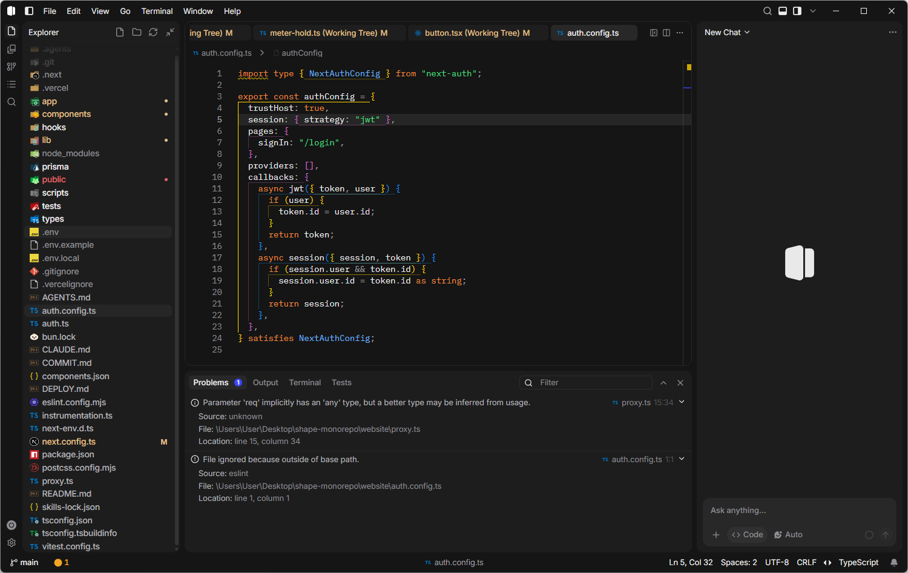Open the Search view in activity bar
Viewport: 908px width, 573px height.
pos(12,102)
